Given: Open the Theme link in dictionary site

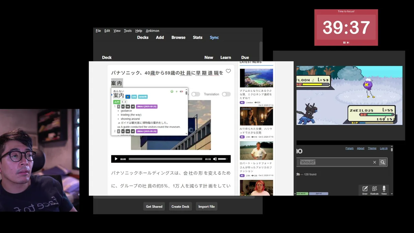Looking at the screenshot, I should 372,148.
